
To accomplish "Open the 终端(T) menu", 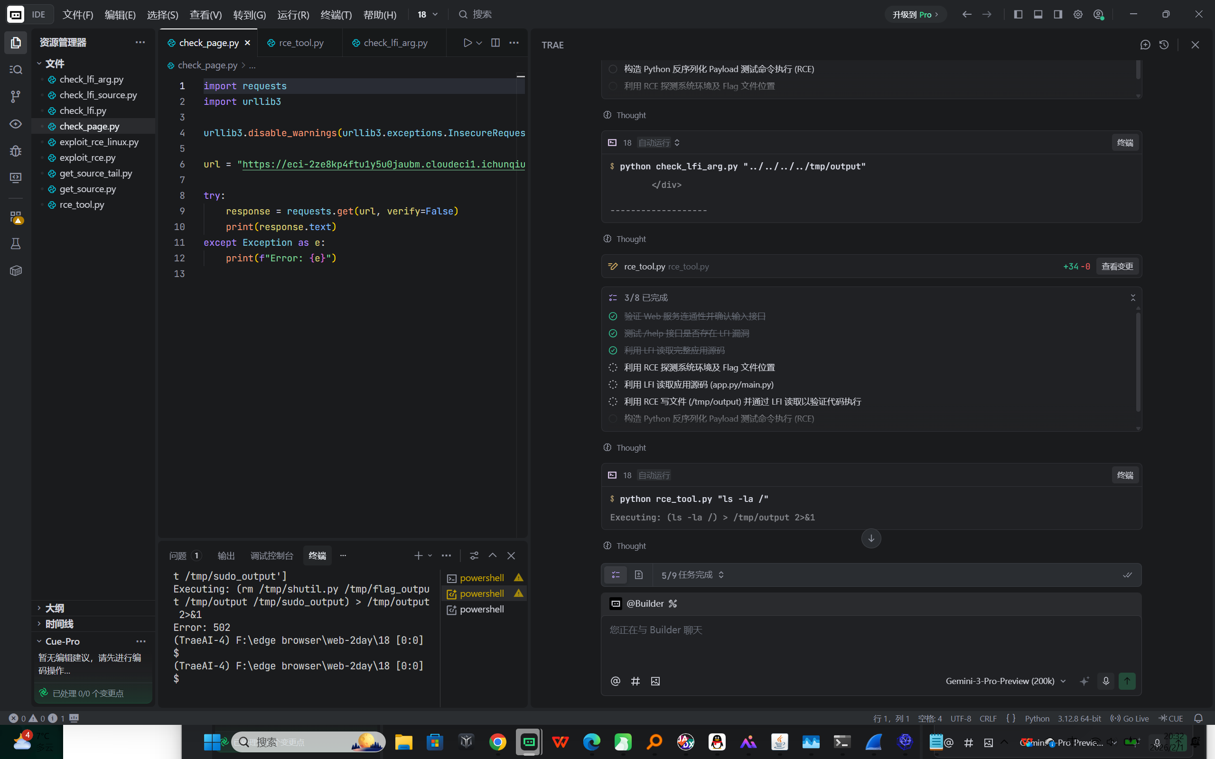I will pyautogui.click(x=336, y=15).
